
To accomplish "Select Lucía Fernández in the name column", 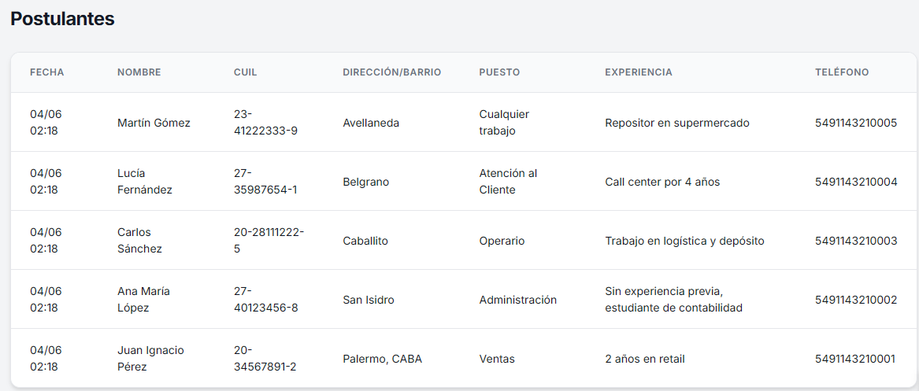I will [145, 182].
